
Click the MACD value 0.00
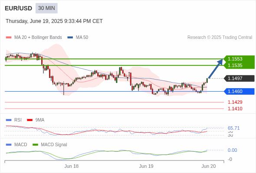tap(232, 150)
